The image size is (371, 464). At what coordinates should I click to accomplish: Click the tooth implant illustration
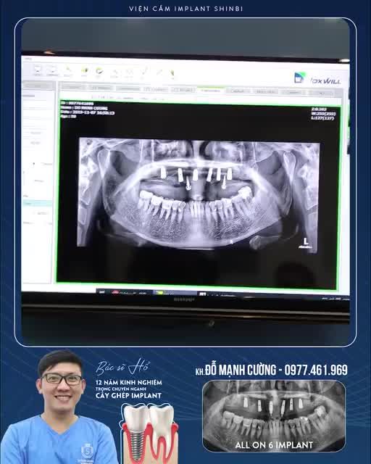pyautogui.click(x=150, y=434)
